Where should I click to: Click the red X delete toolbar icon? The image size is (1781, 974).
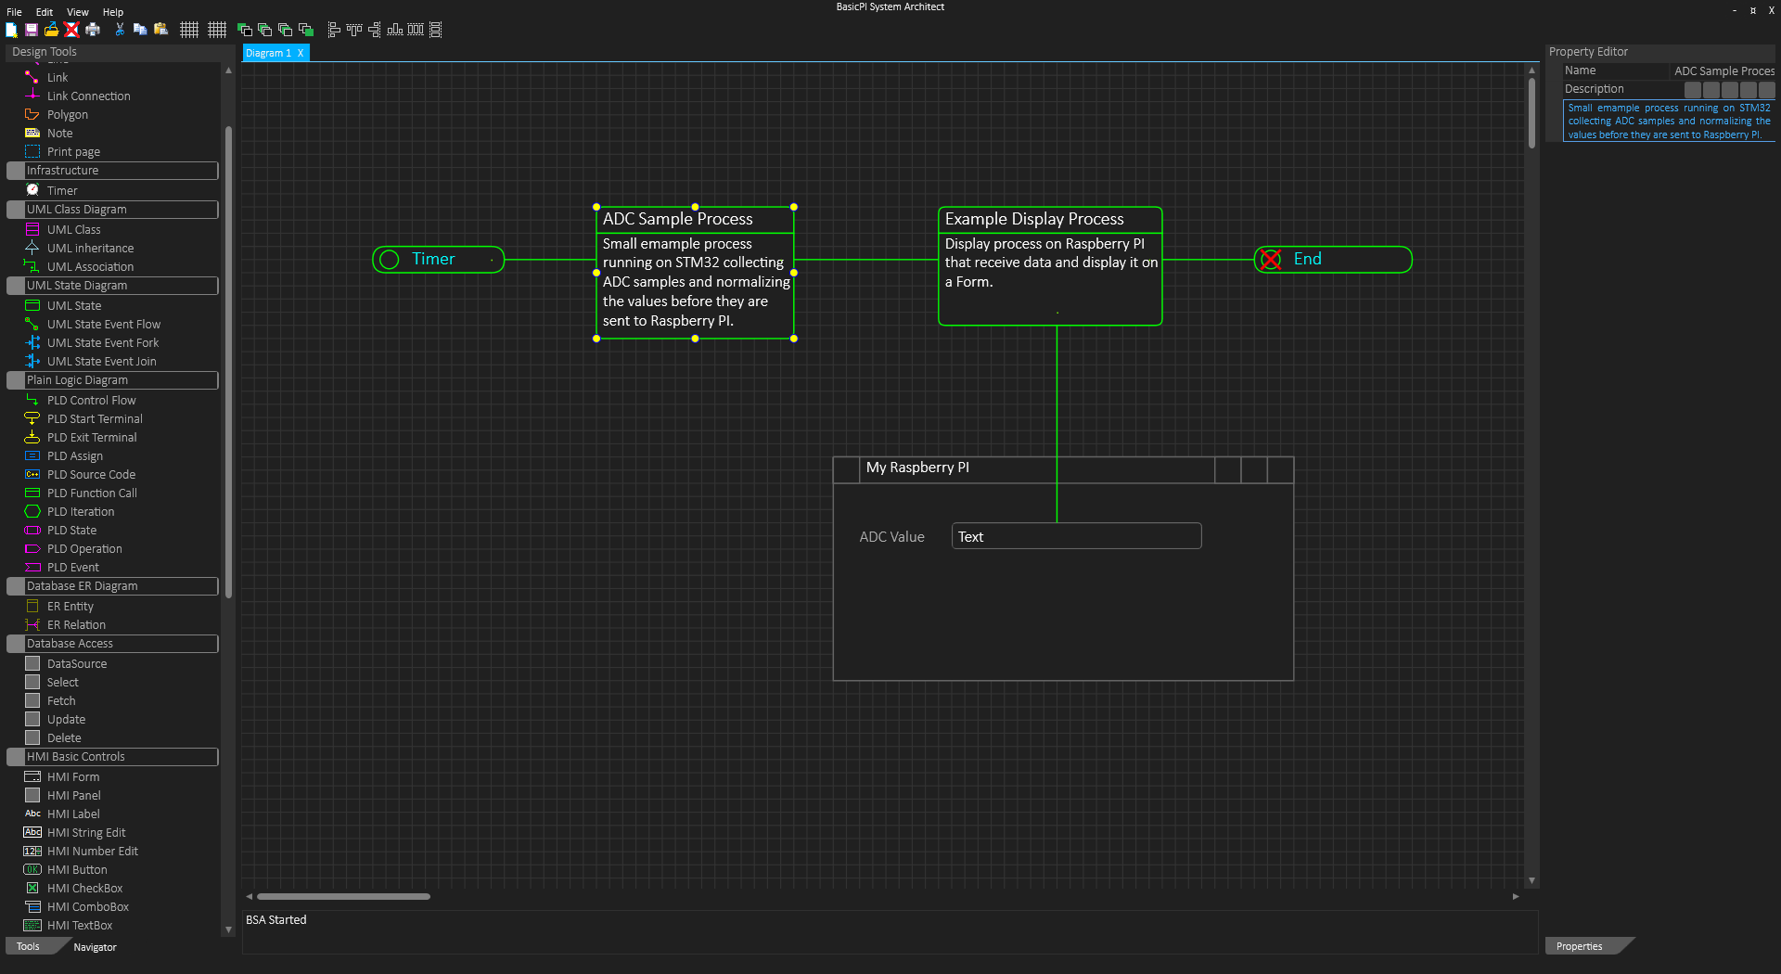click(71, 30)
